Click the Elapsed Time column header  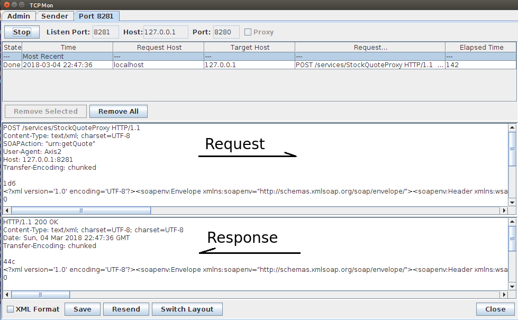(481, 47)
